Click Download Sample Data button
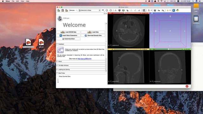This screenshot has height=114, width=203. [93, 35]
